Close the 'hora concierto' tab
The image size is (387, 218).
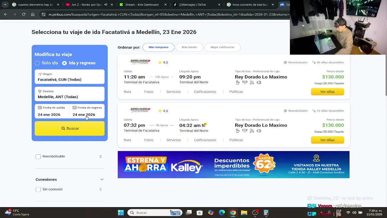273,5
